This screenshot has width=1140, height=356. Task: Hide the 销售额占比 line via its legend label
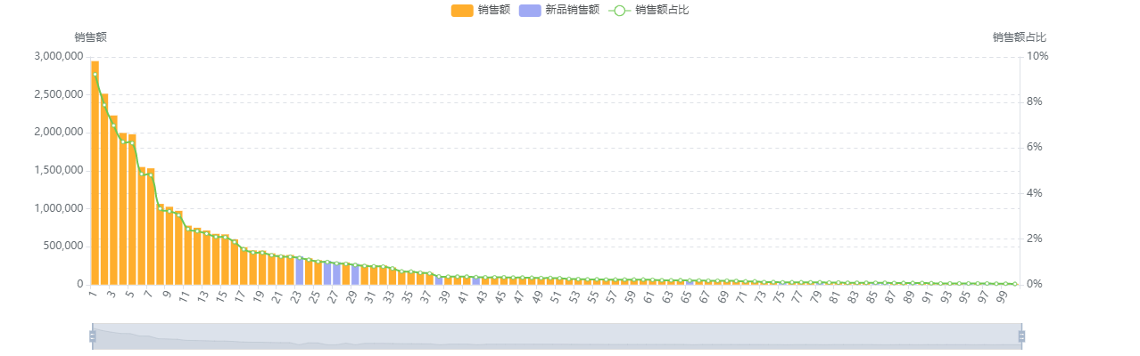pyautogui.click(x=661, y=10)
